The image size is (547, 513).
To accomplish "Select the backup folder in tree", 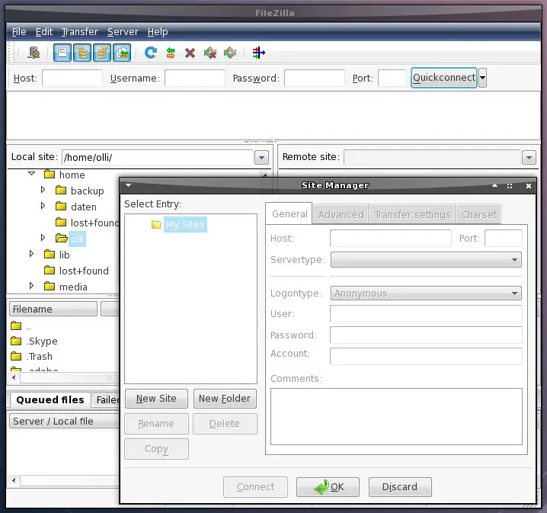I will [x=87, y=191].
